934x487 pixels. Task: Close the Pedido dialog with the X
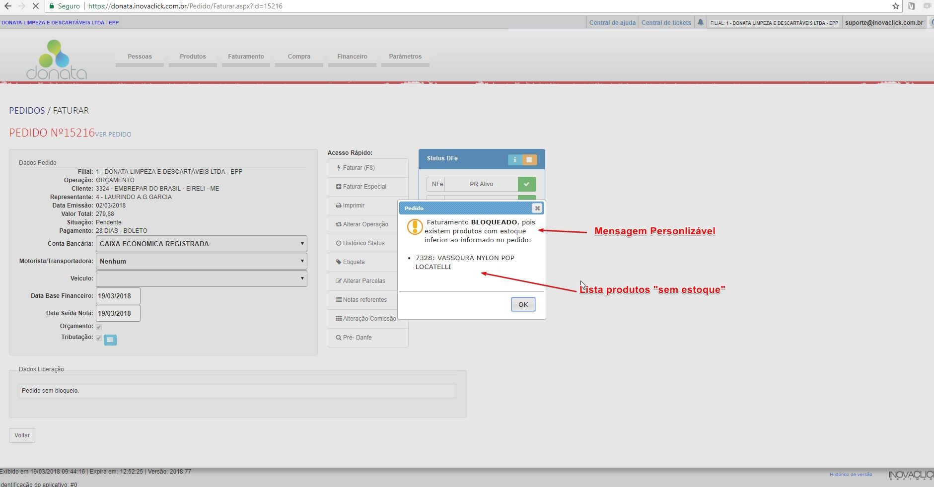(x=537, y=208)
